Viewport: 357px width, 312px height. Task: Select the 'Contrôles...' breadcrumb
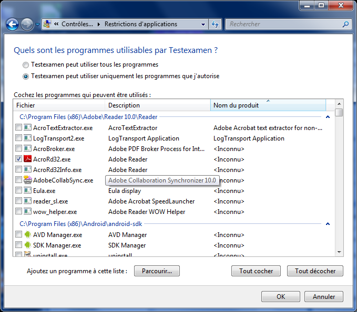click(77, 24)
